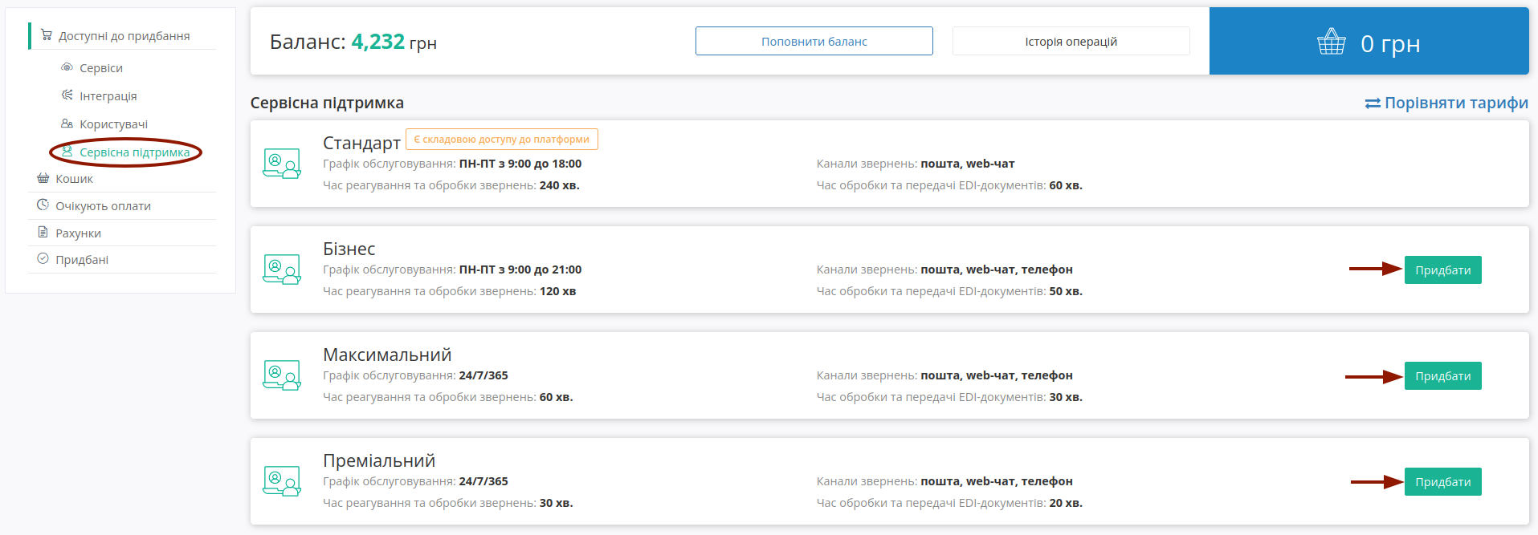Click the swap arrows icon before Порівняти тарифи

tap(1373, 103)
